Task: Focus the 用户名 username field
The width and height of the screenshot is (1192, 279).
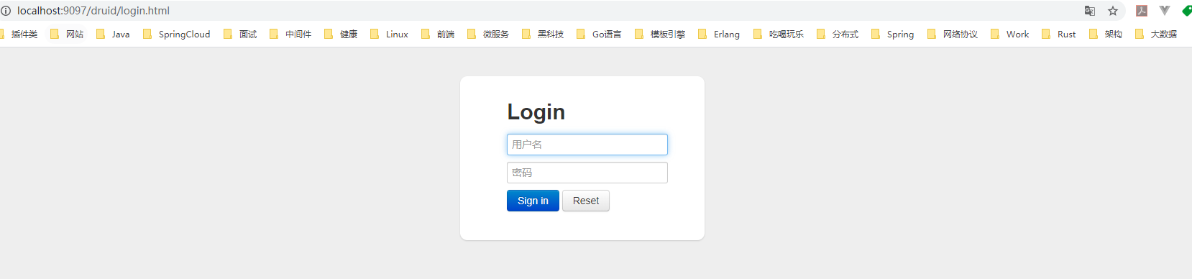Action: pyautogui.click(x=587, y=145)
